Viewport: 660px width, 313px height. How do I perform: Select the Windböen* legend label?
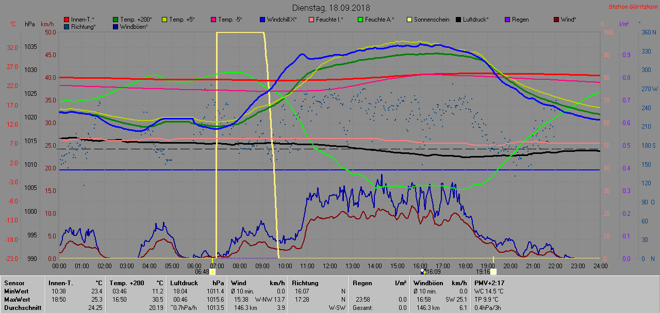click(134, 26)
